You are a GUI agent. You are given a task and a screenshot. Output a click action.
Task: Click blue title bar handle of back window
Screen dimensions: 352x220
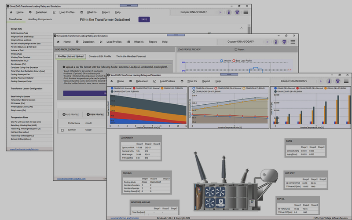coord(128,5)
